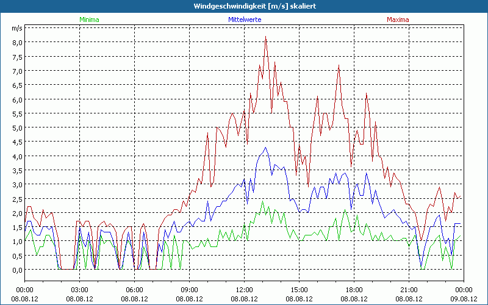The height and width of the screenshot is (305, 488).
Task: Click the 08.08.12 date beneath 09:00
Action: pos(190,299)
